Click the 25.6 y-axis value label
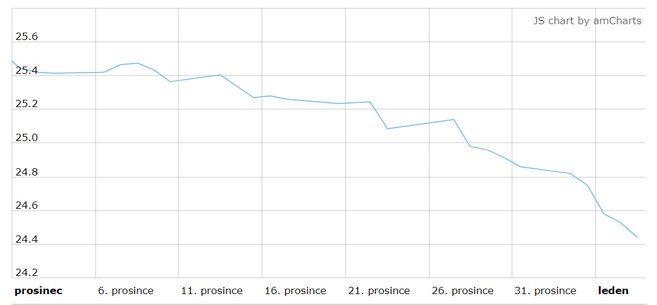The height and width of the screenshot is (305, 657). pos(27,37)
